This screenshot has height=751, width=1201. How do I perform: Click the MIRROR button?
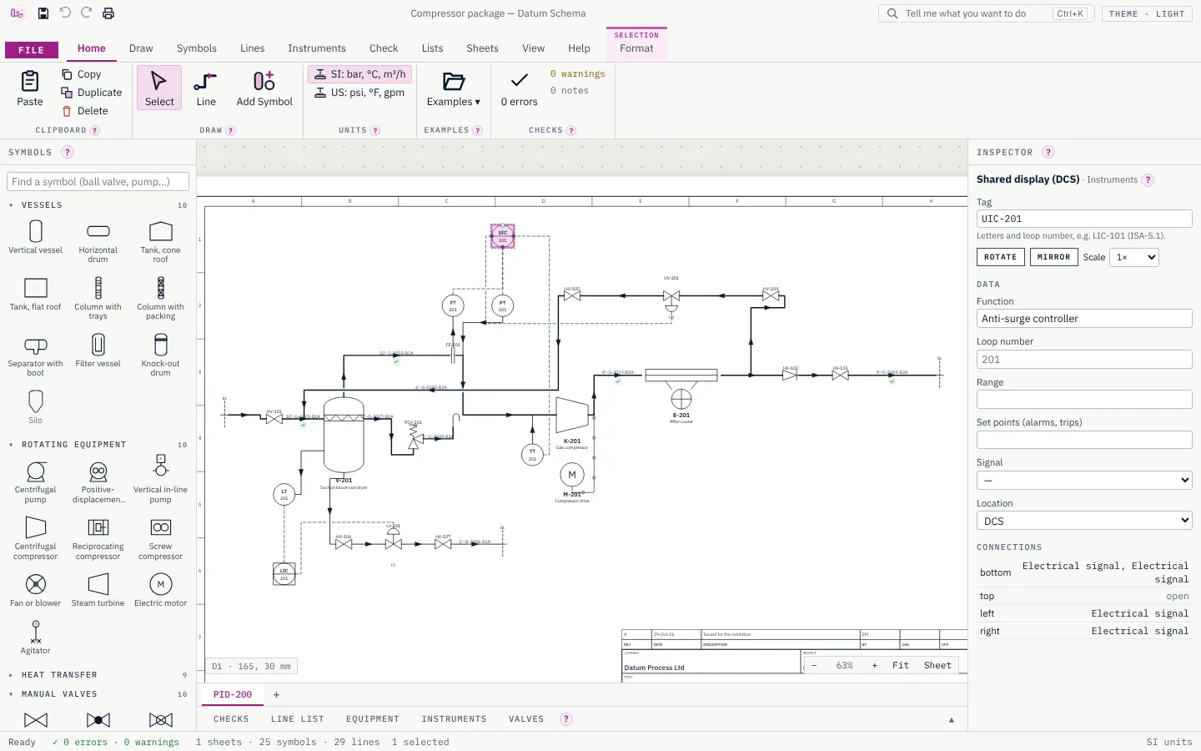pyautogui.click(x=1053, y=257)
